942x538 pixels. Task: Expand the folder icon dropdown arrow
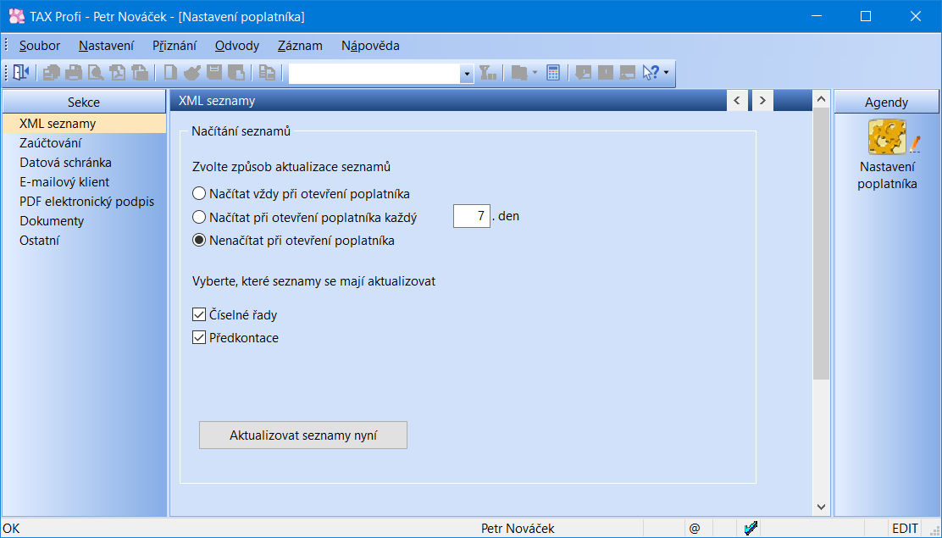[x=535, y=73]
